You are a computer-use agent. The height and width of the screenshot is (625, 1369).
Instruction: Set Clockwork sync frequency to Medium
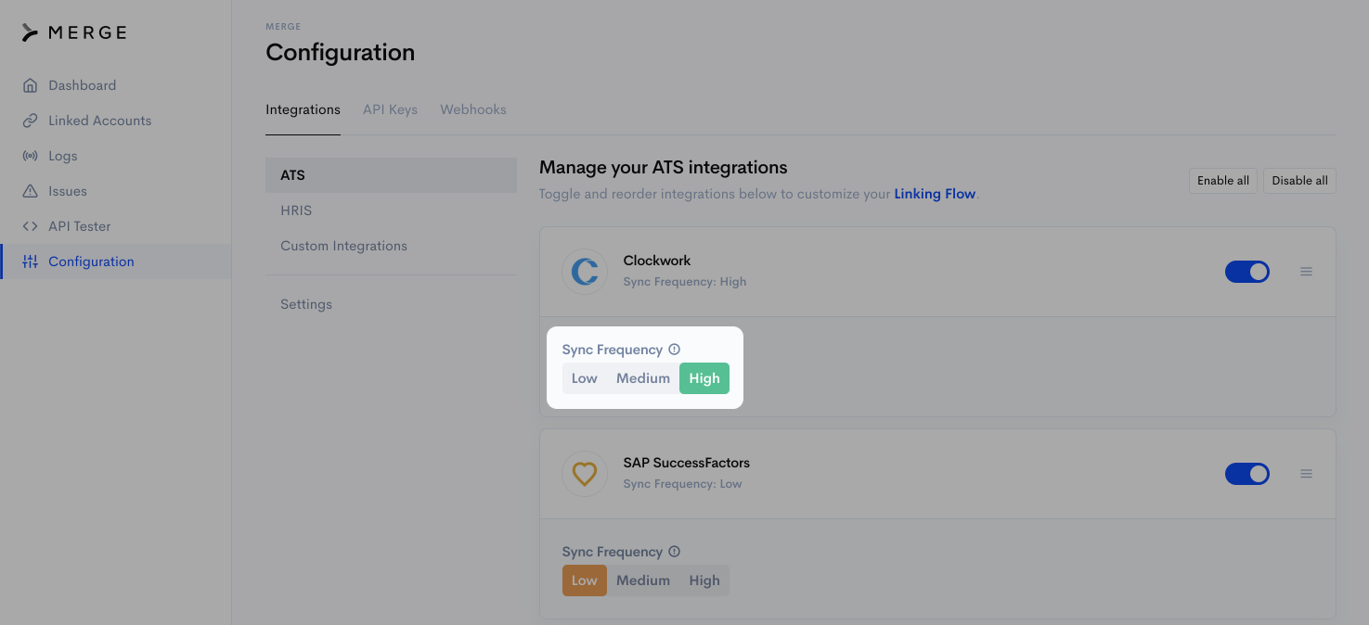coord(642,378)
